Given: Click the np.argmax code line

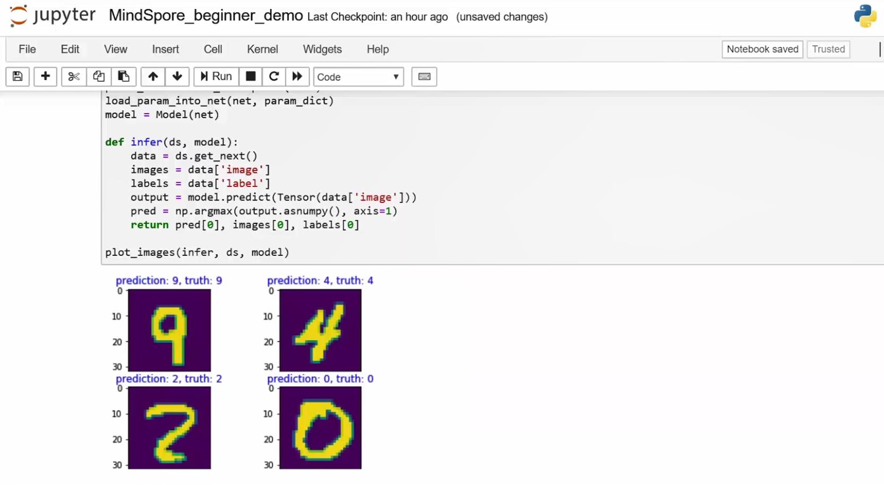Looking at the screenshot, I should coord(264,211).
